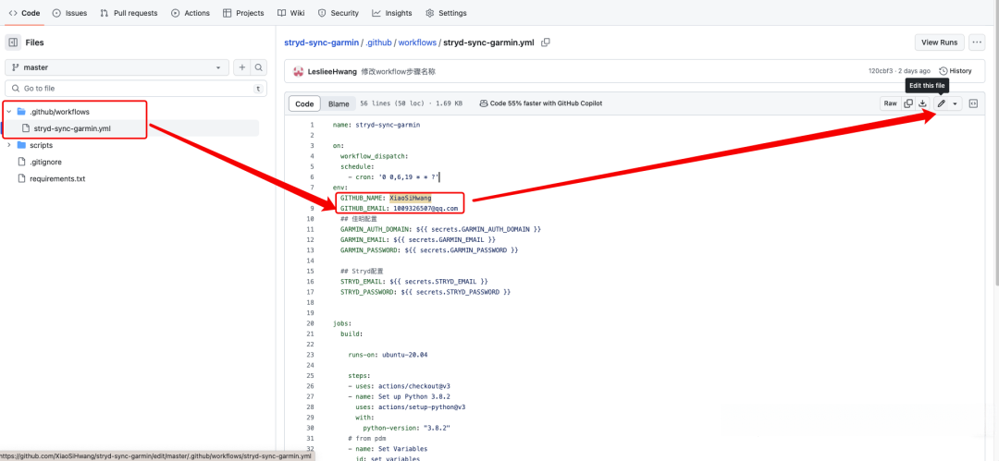Open the symbols panel icon
The height and width of the screenshot is (461, 999).
coord(973,103)
